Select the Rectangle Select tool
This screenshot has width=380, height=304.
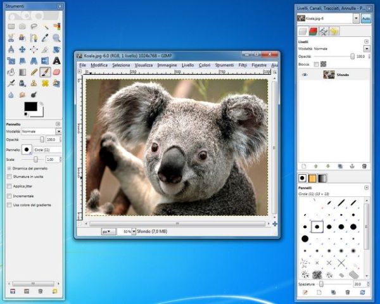pyautogui.click(x=11, y=26)
